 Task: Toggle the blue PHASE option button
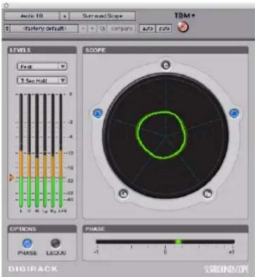27,244
